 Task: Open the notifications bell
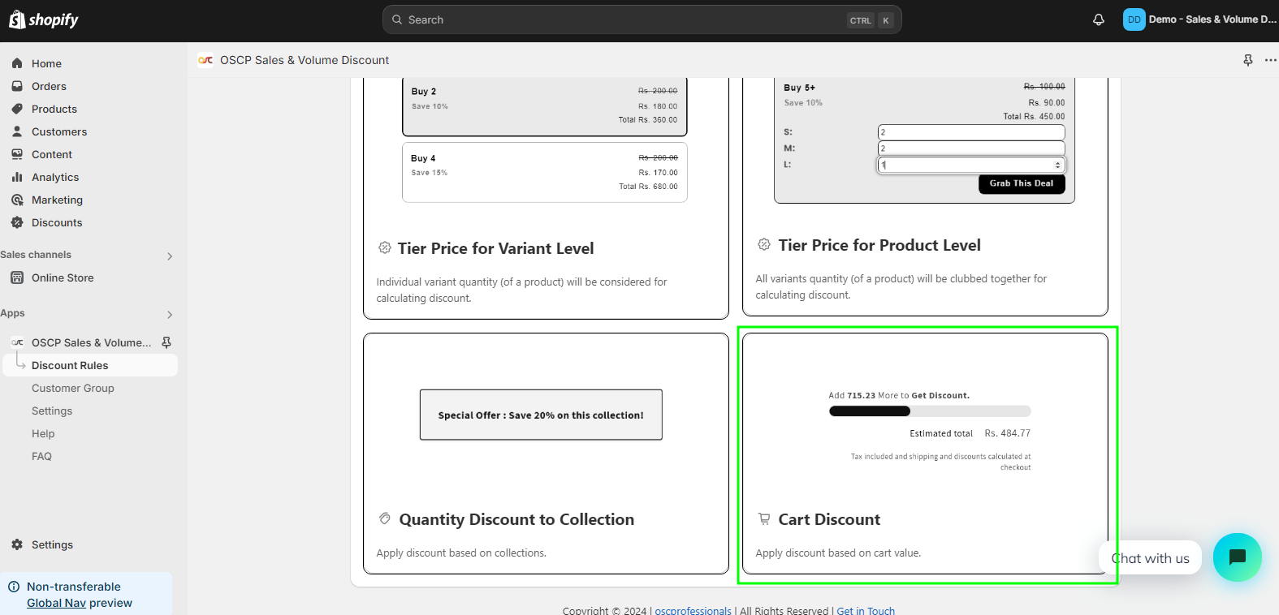pyautogui.click(x=1099, y=19)
